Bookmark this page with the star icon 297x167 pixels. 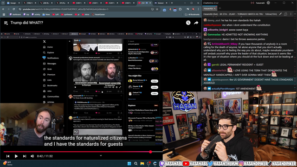pos(157,9)
